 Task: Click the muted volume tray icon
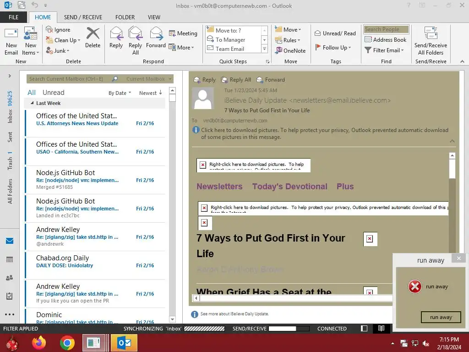click(x=426, y=343)
